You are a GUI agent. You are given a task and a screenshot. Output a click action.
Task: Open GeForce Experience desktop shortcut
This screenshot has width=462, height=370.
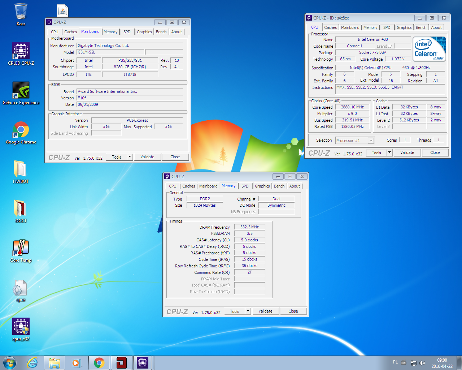[21, 93]
